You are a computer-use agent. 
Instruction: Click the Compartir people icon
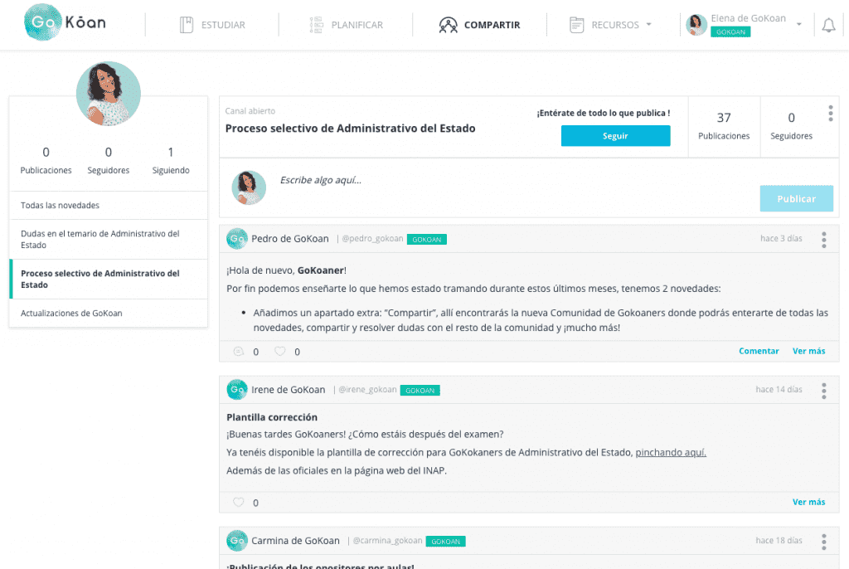[449, 25]
